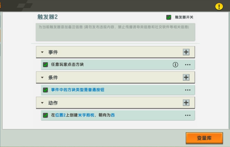The width and height of the screenshot is (230, 147).
Task: Collapse the 事件 section
Action: pos(42,52)
